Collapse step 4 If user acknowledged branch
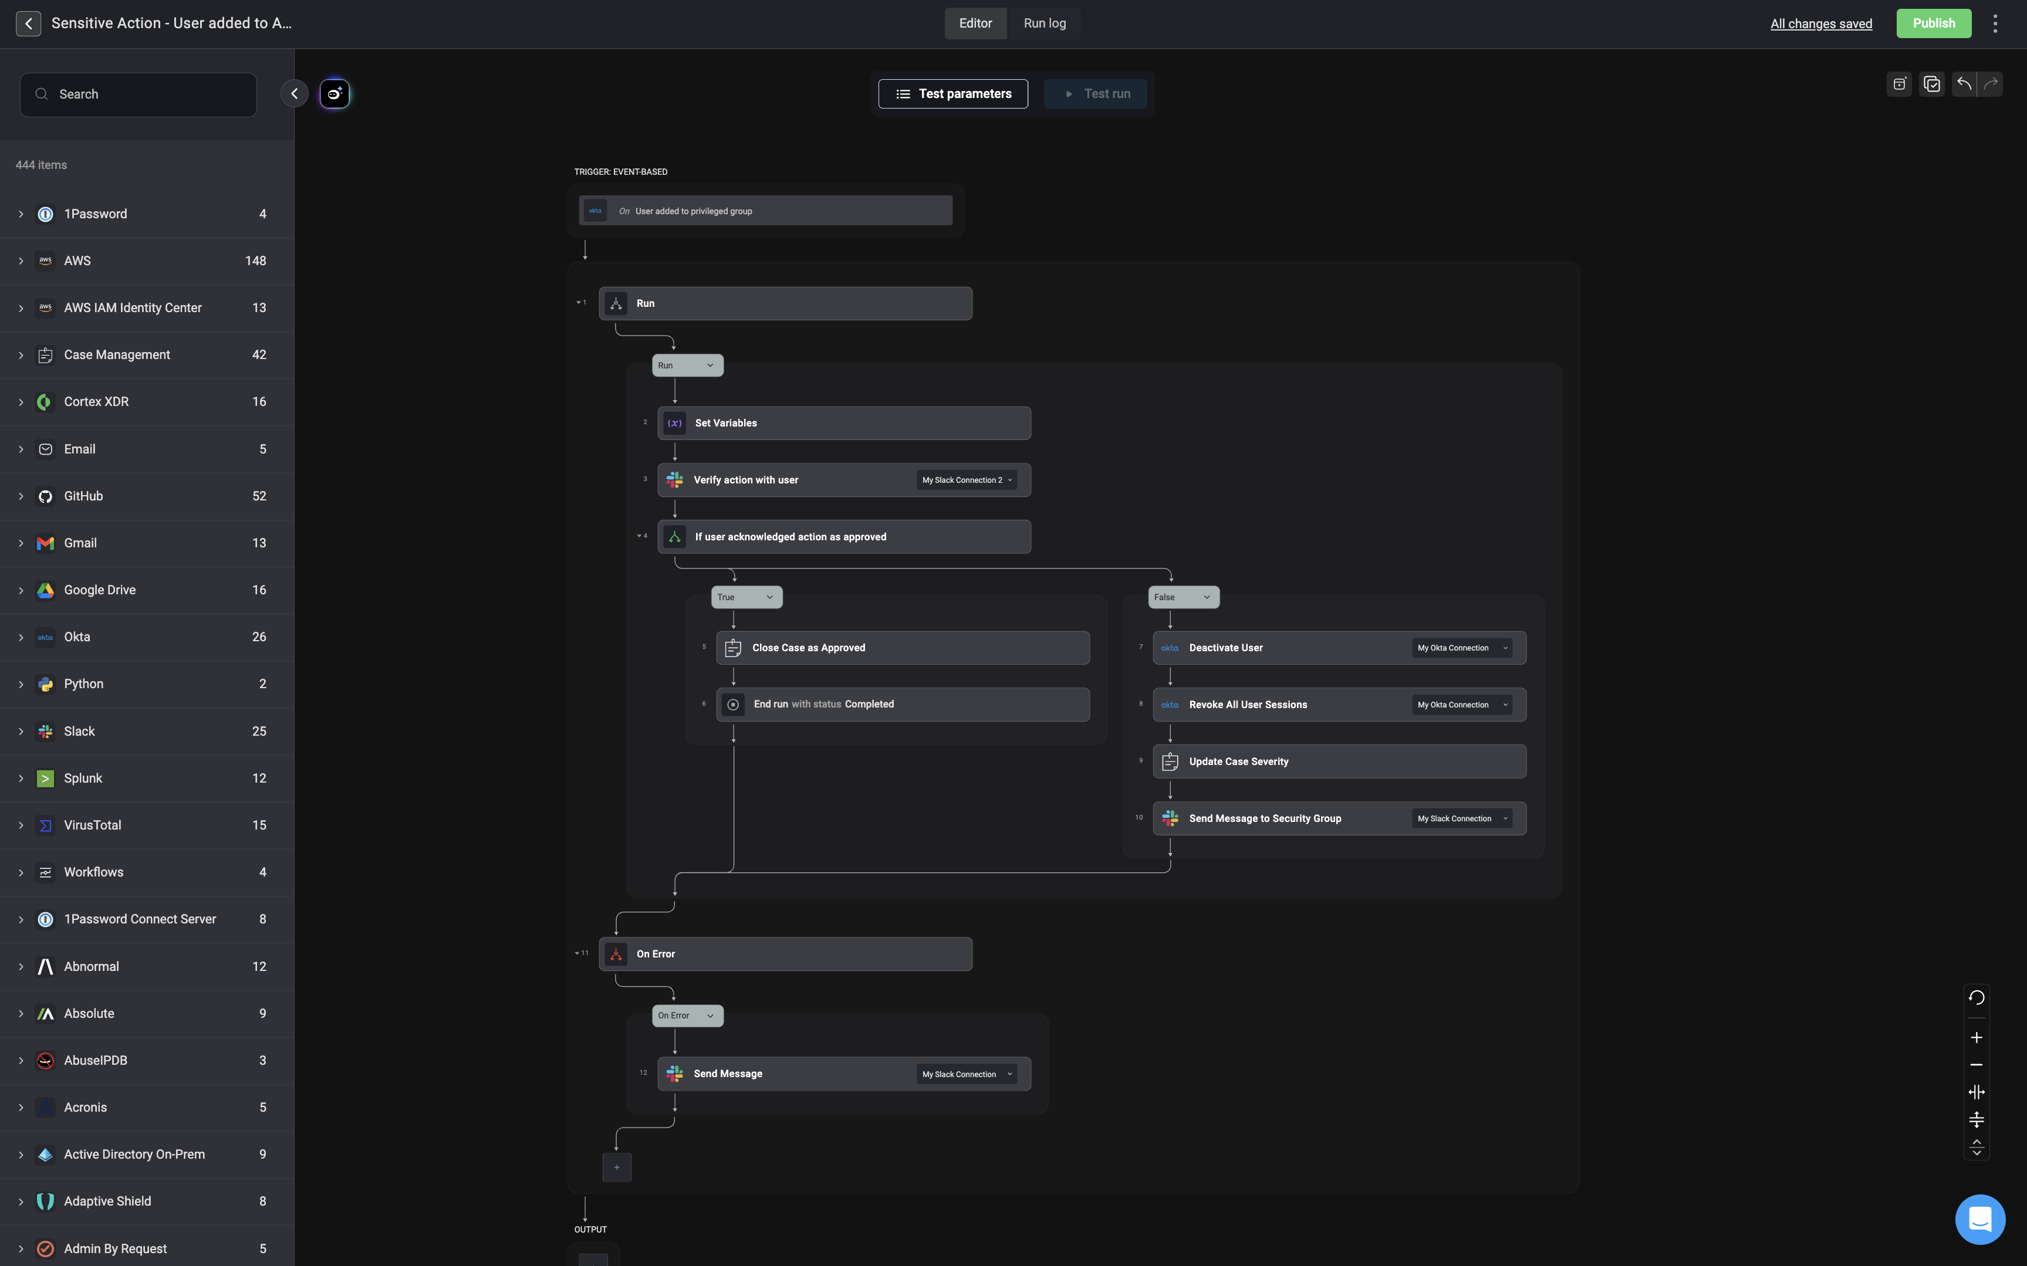Viewport: 2027px width, 1266px height. pyautogui.click(x=639, y=536)
